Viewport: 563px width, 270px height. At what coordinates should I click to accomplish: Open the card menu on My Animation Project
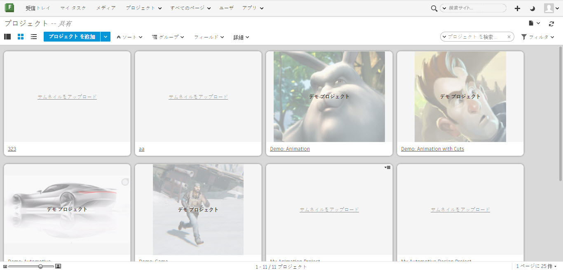point(387,168)
